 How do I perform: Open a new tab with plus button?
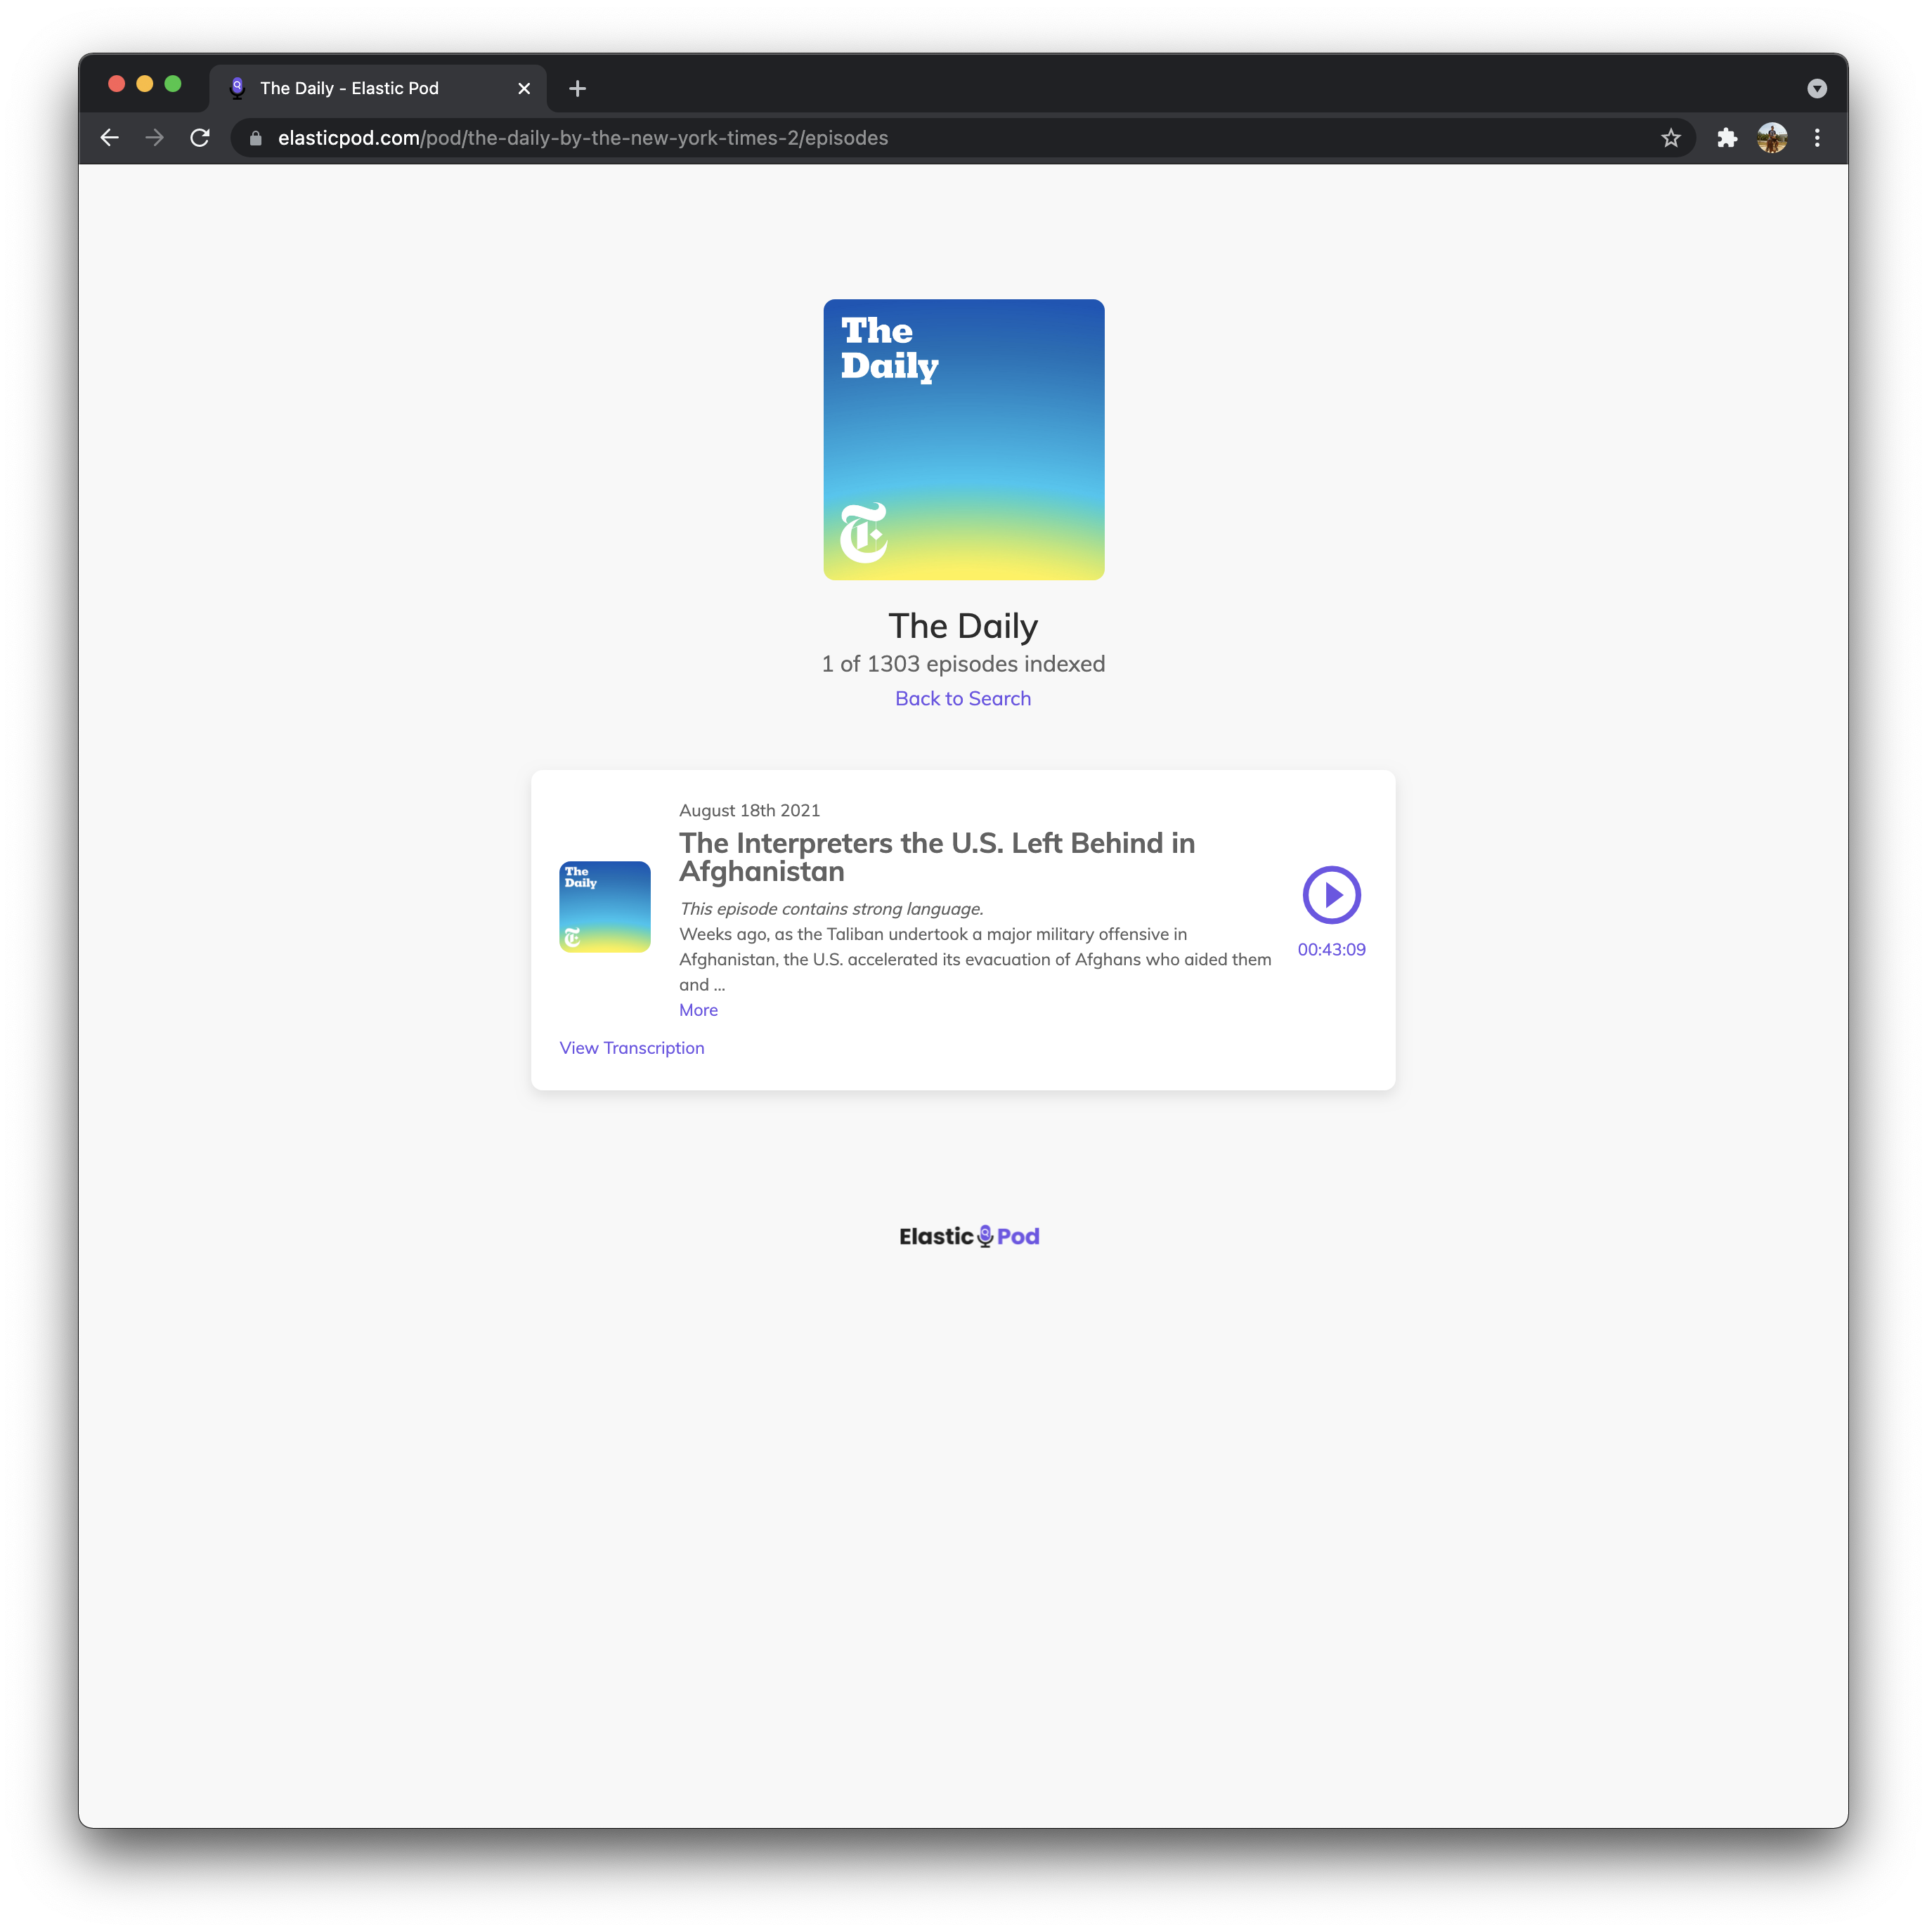pos(577,88)
